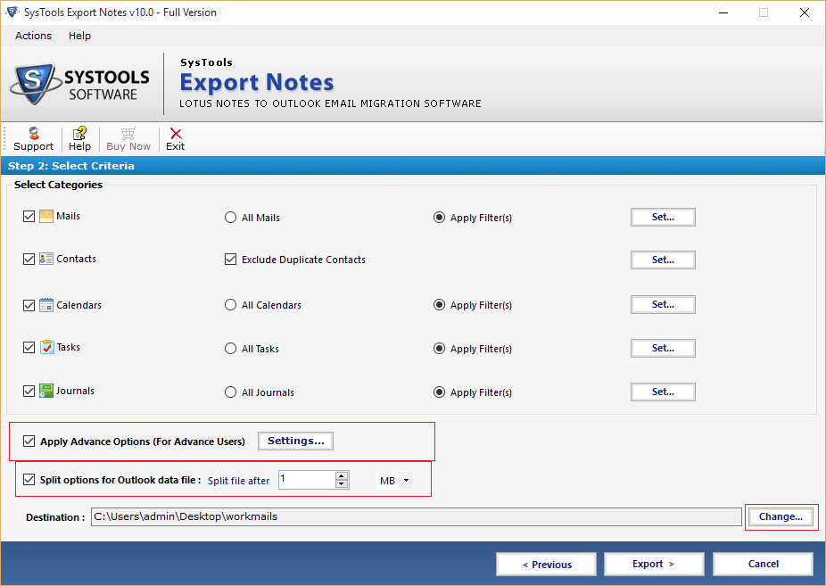
Task: Click Set... button for Contacts
Action: pos(663,260)
